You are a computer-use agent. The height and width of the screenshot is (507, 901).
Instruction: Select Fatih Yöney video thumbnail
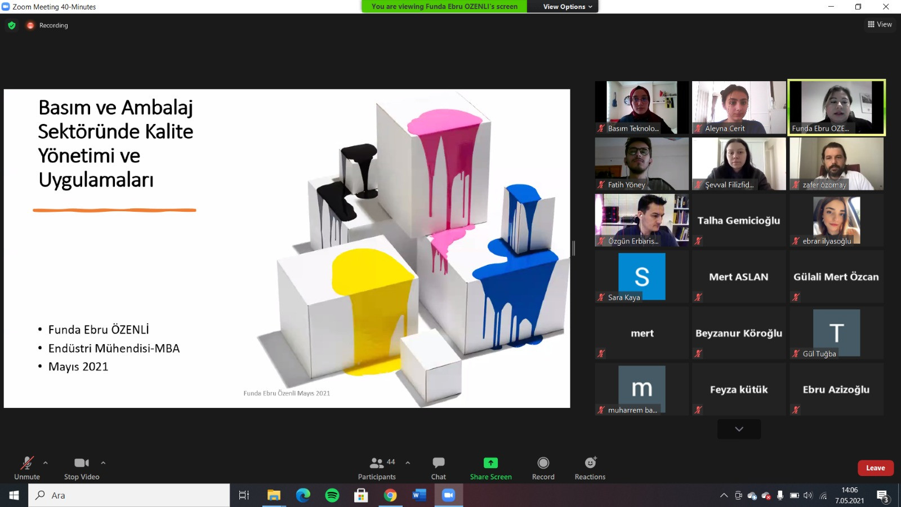pos(642,164)
